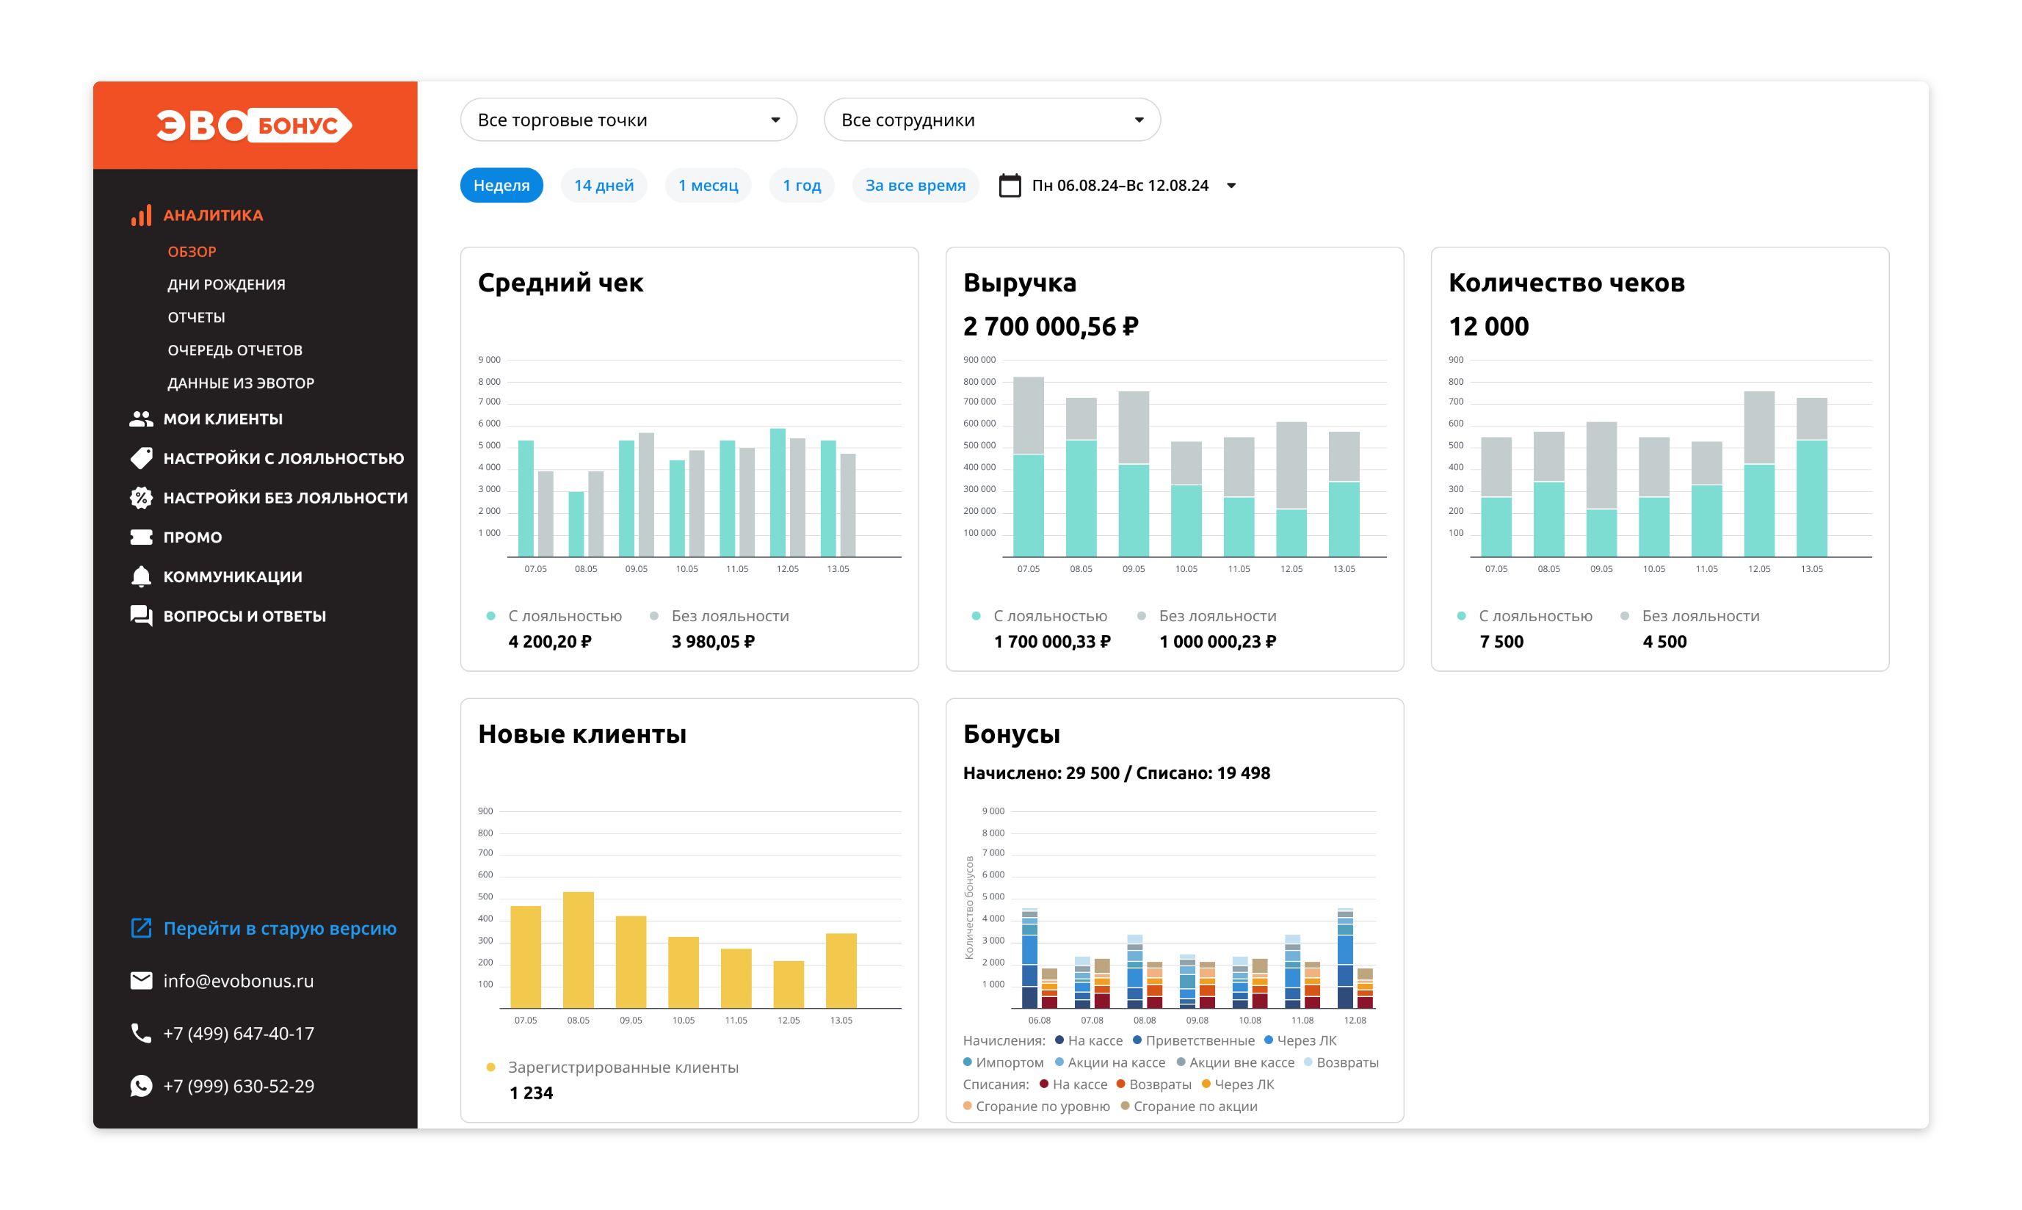The width and height of the screenshot is (2022, 1210).
Task: Click the Мои клиенты people icon
Action: pos(141,419)
